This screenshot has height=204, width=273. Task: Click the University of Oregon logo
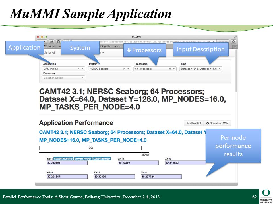coord(266,196)
